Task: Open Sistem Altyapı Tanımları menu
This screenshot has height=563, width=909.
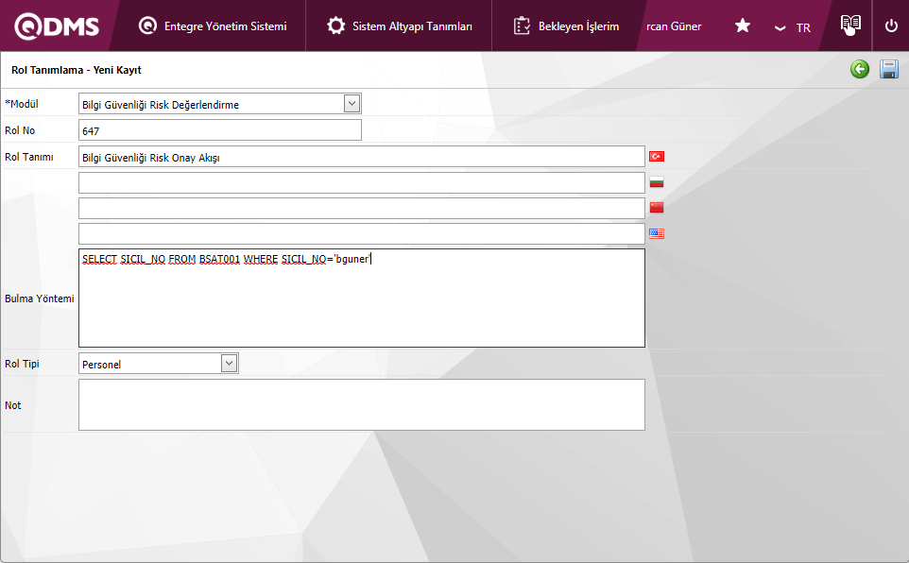Action: 400,26
